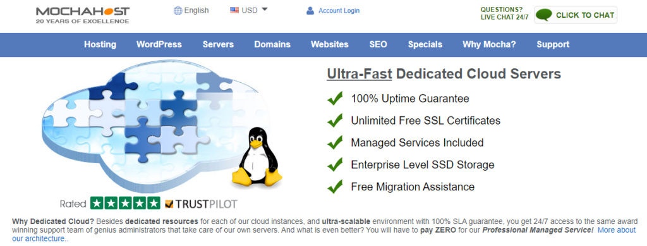Image resolution: width=647 pixels, height=246 pixels.
Task: Click the Unlimited Free SSL Certificates text
Action: click(426, 121)
